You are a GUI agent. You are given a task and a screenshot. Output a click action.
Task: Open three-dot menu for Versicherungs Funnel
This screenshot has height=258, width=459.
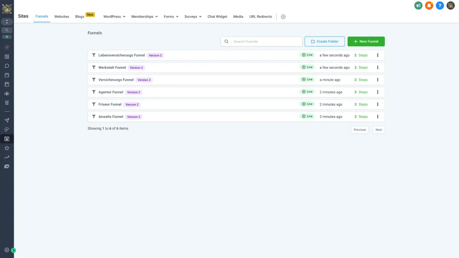tap(378, 80)
